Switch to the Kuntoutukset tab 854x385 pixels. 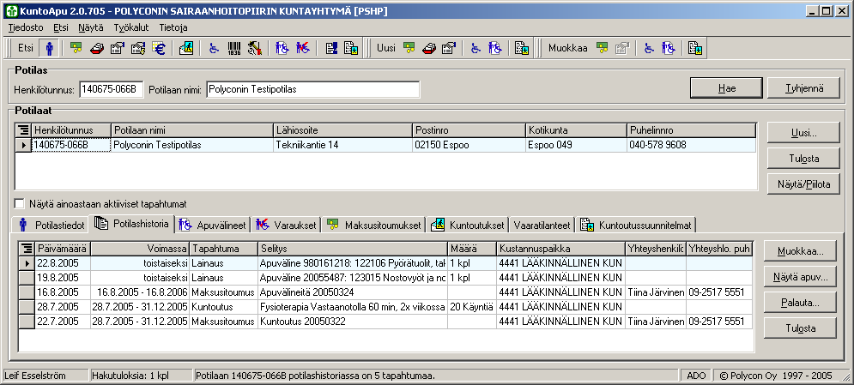tap(468, 225)
